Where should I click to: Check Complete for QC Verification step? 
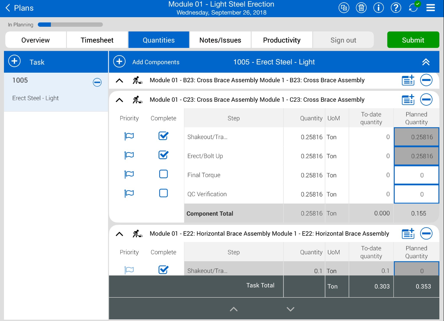point(164,193)
